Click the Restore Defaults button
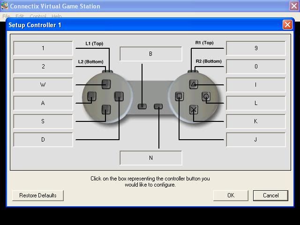 click(x=38, y=195)
